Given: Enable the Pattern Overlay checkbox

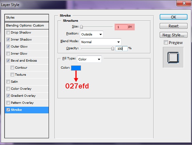Looking at the screenshot, I should coord(8,103).
